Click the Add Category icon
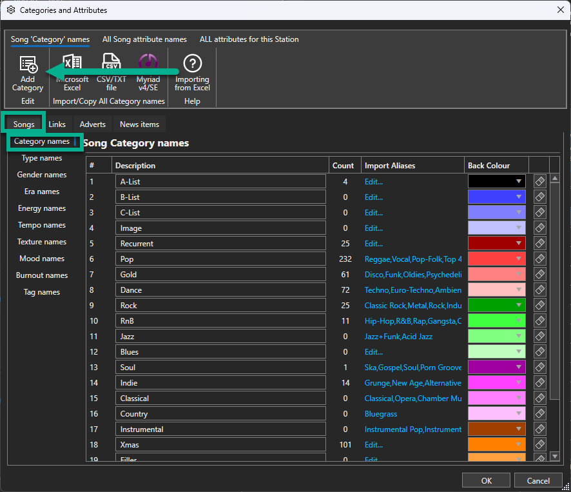The image size is (571, 492). (28, 64)
